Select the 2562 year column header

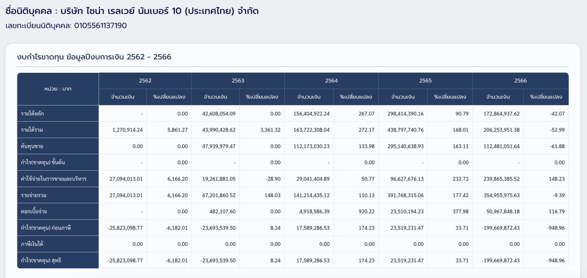coord(145,80)
